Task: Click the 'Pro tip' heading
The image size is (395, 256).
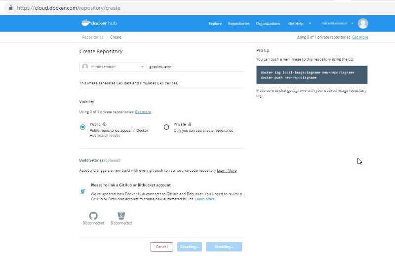Action: click(263, 50)
